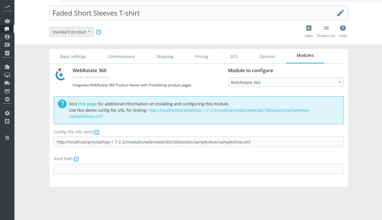The height and width of the screenshot is (220, 382).
Task: Open Customers person icon in sidebar
Action: point(7,37)
